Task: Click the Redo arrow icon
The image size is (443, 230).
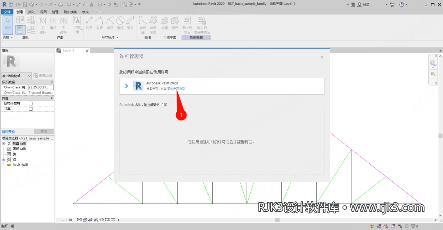Action: (x=50, y=4)
